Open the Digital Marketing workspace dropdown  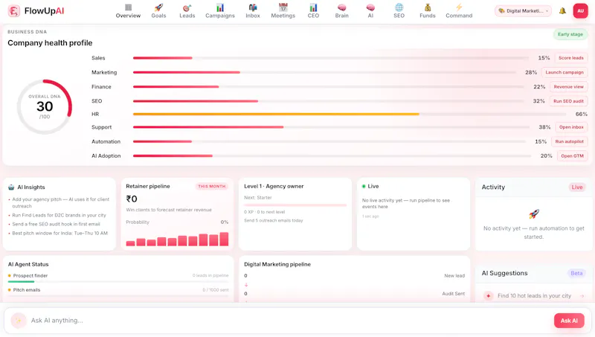point(524,11)
